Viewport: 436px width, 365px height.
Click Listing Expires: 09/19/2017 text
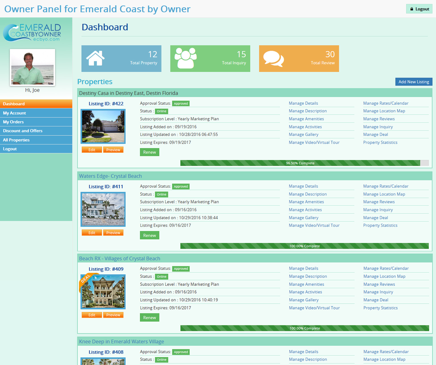point(165,142)
